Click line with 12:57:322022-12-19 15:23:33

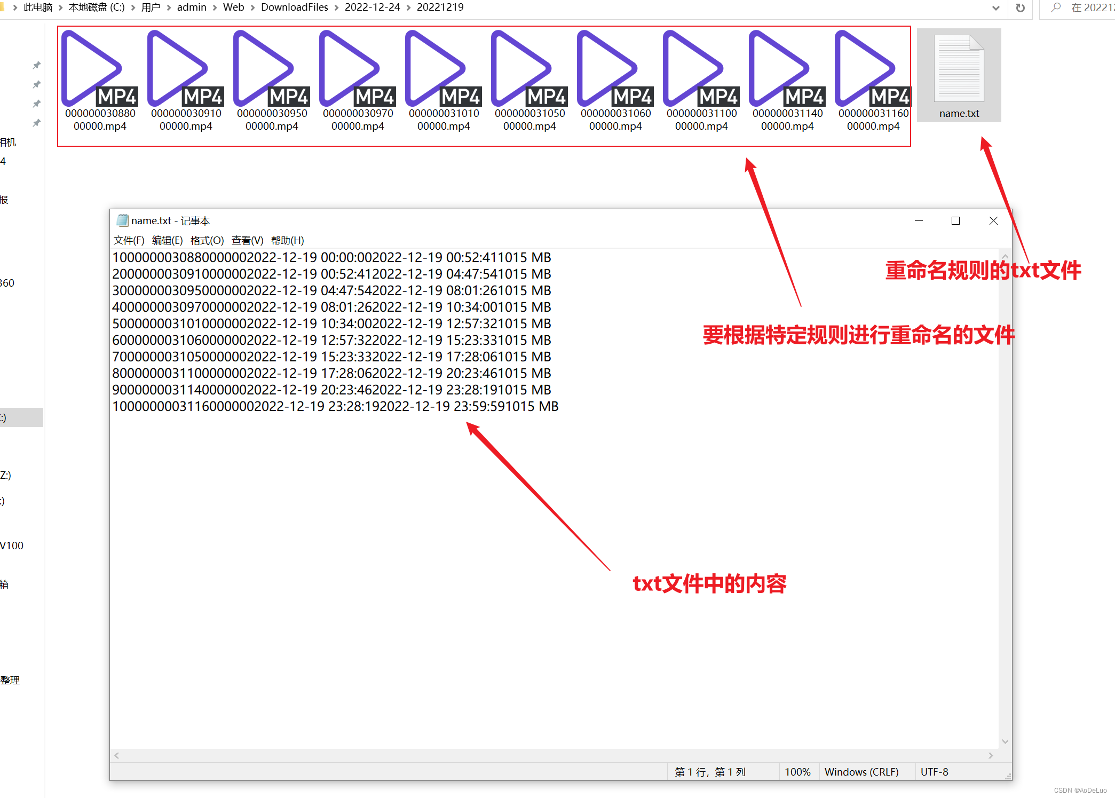331,340
